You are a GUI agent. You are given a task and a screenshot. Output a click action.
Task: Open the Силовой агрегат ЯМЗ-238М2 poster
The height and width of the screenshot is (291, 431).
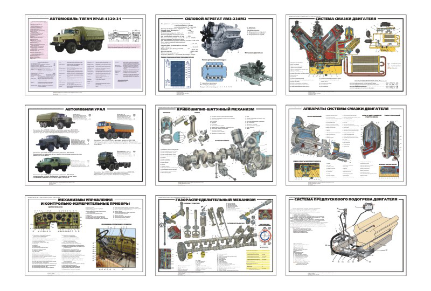pos(216,55)
